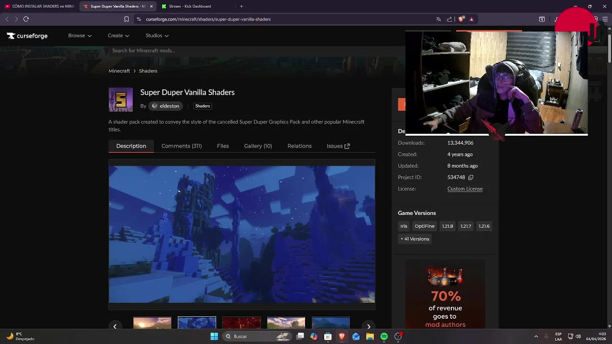The width and height of the screenshot is (612, 344).
Task: Go to previous gallery thumbnails
Action: coord(115,326)
